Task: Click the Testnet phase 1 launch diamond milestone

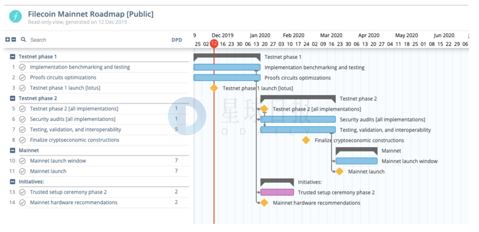Action: [214, 88]
